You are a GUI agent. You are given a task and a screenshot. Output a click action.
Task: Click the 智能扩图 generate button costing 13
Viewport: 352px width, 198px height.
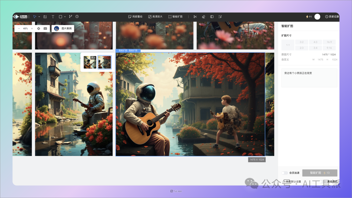pos(320,173)
